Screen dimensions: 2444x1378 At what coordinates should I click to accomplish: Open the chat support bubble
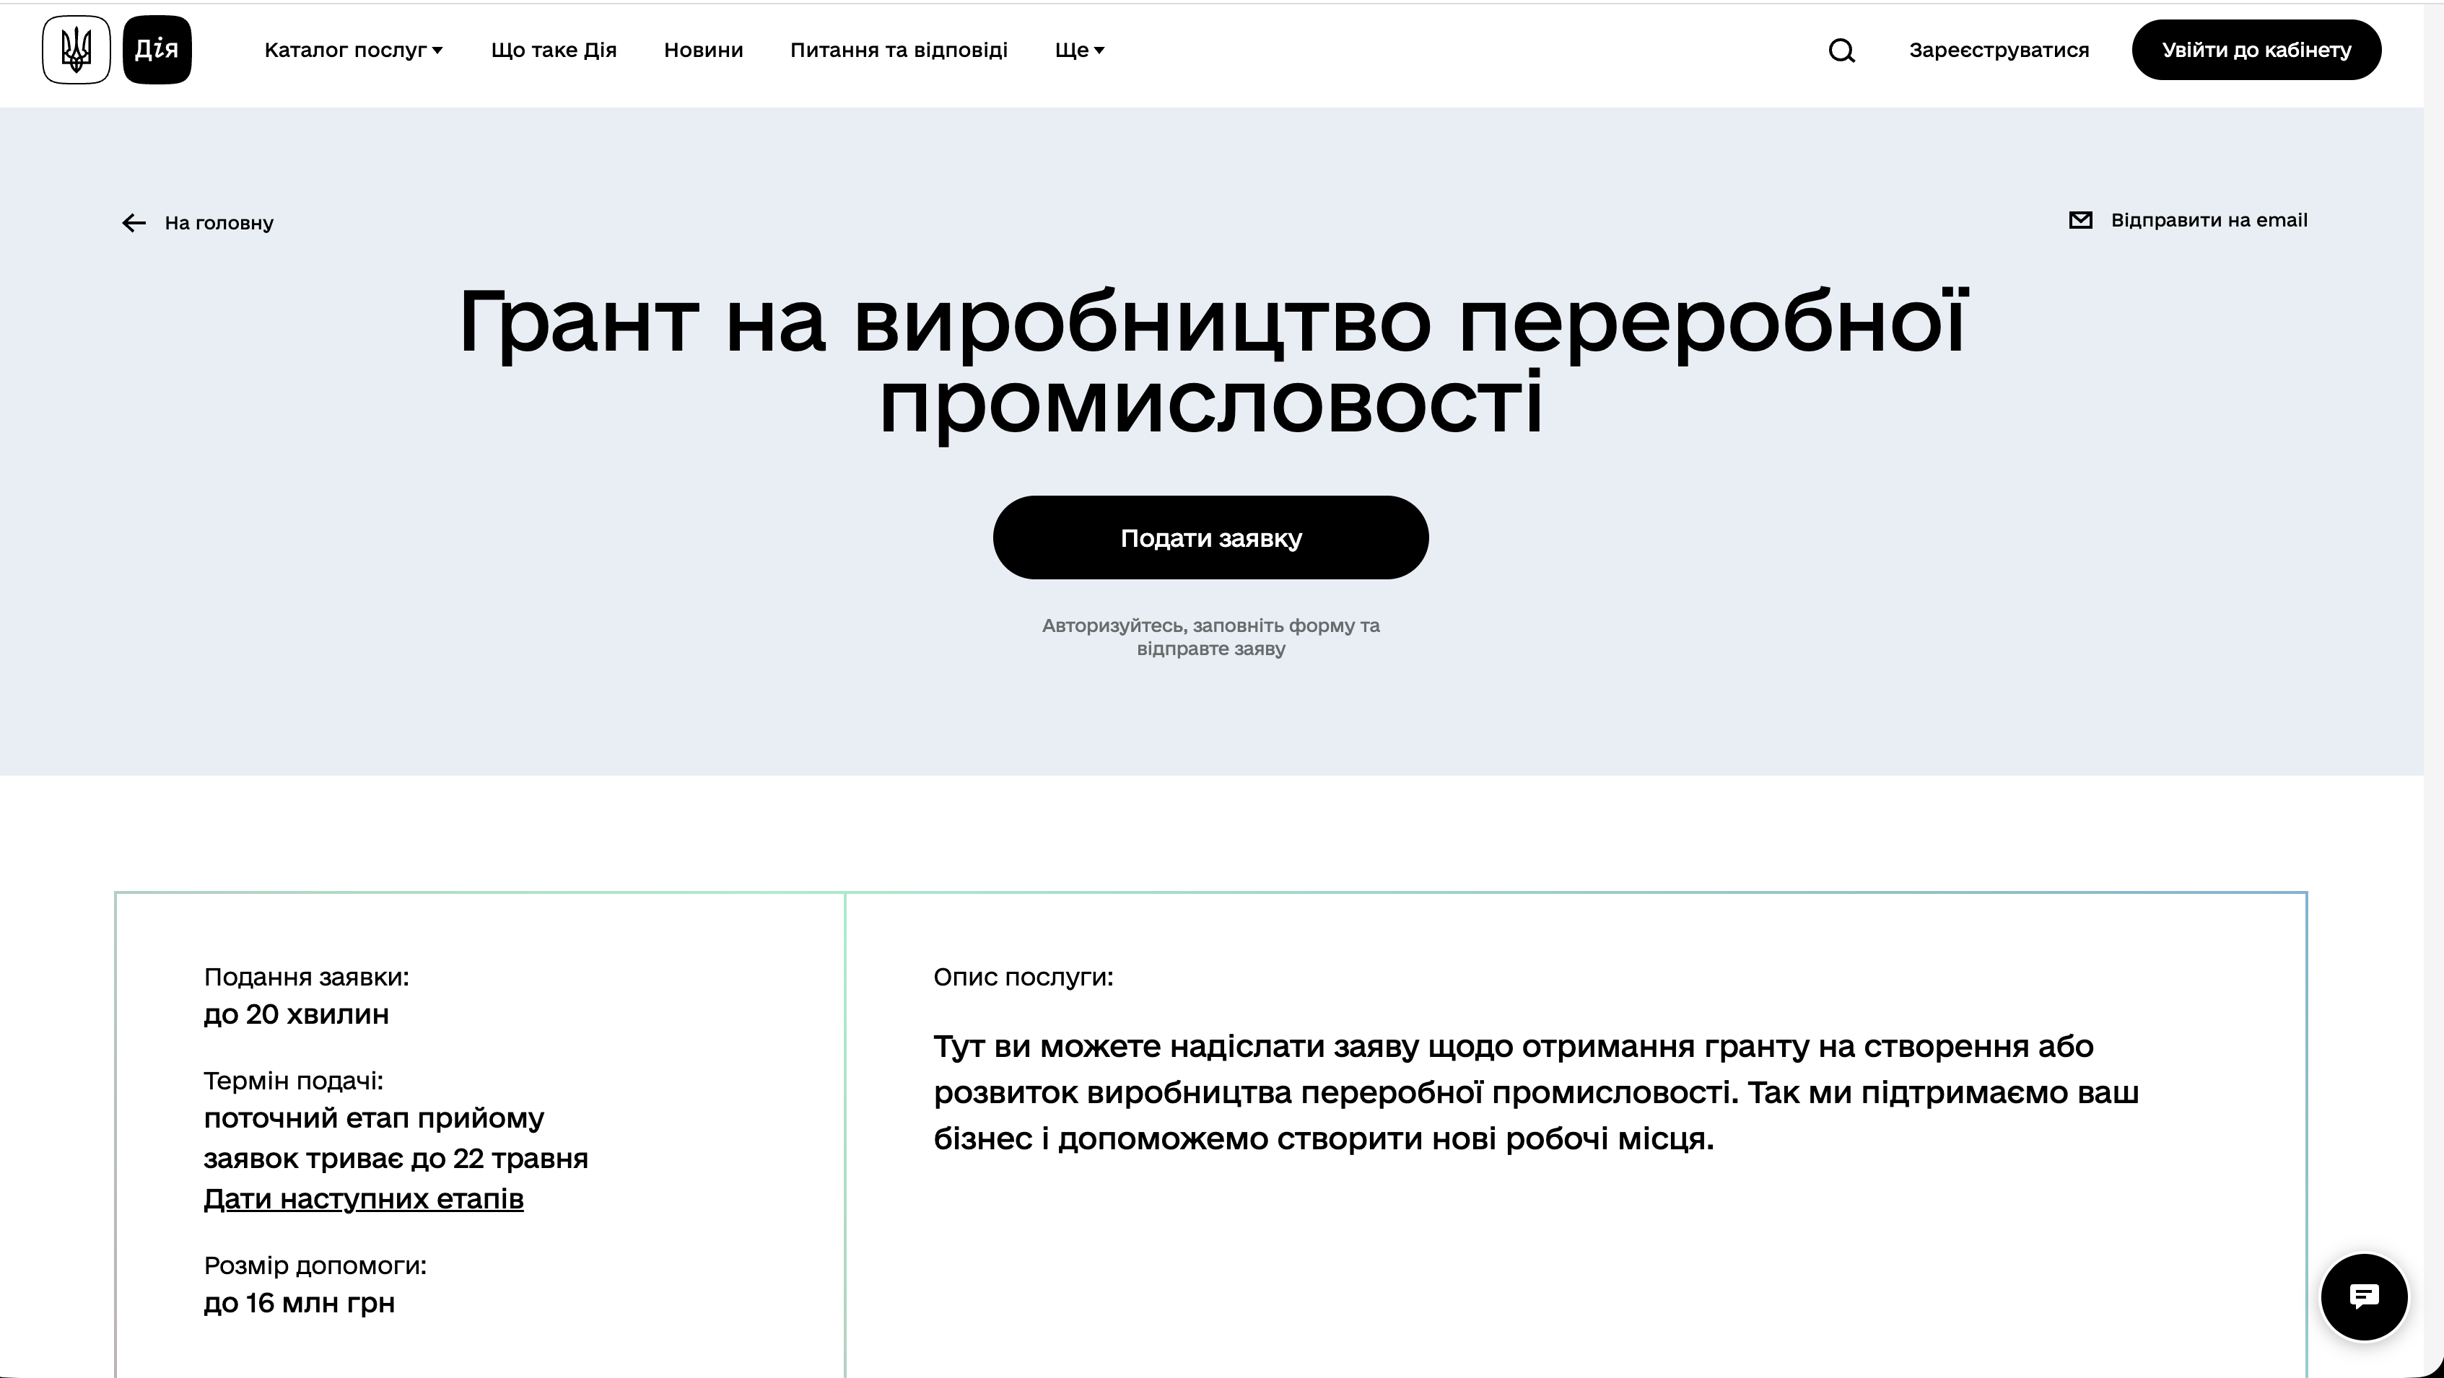pos(2363,1296)
